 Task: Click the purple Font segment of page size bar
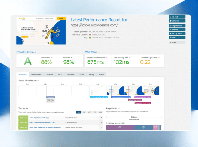coord(120,127)
